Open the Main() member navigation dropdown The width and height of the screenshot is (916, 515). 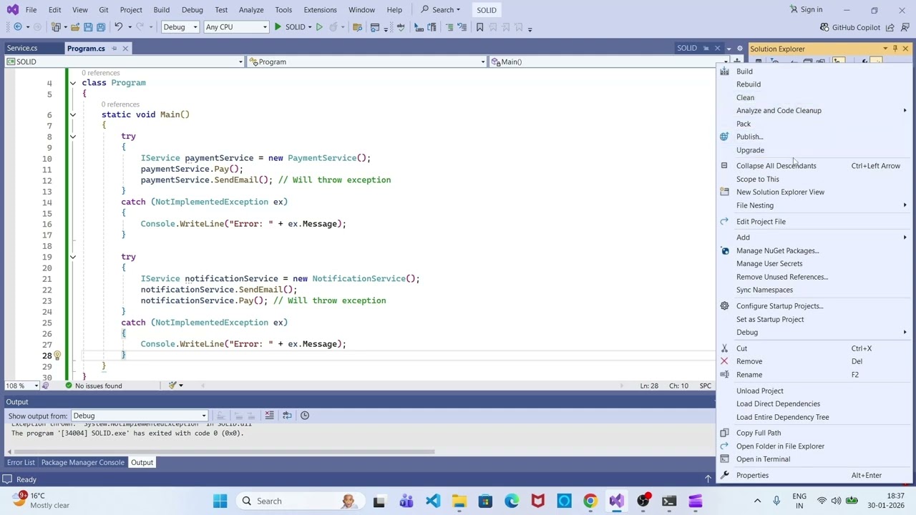[x=608, y=62]
